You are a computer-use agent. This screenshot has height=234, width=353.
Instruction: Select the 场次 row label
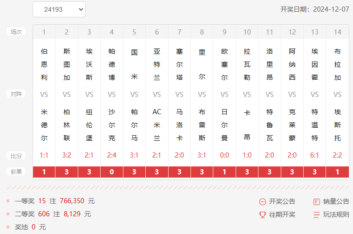(x=16, y=32)
